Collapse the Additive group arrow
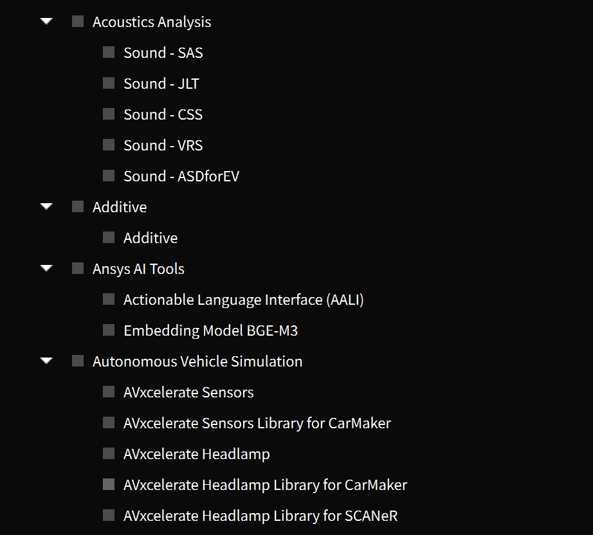This screenshot has height=535, width=593. pyautogui.click(x=46, y=206)
